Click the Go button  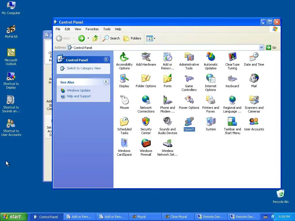(x=271, y=47)
